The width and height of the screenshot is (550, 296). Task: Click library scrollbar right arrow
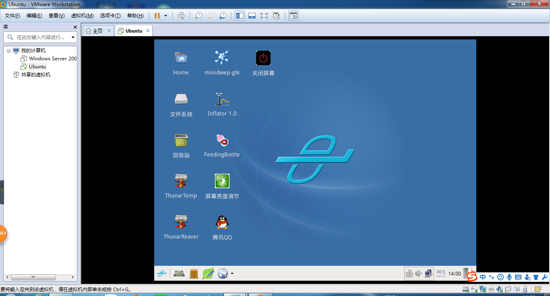(x=73, y=277)
